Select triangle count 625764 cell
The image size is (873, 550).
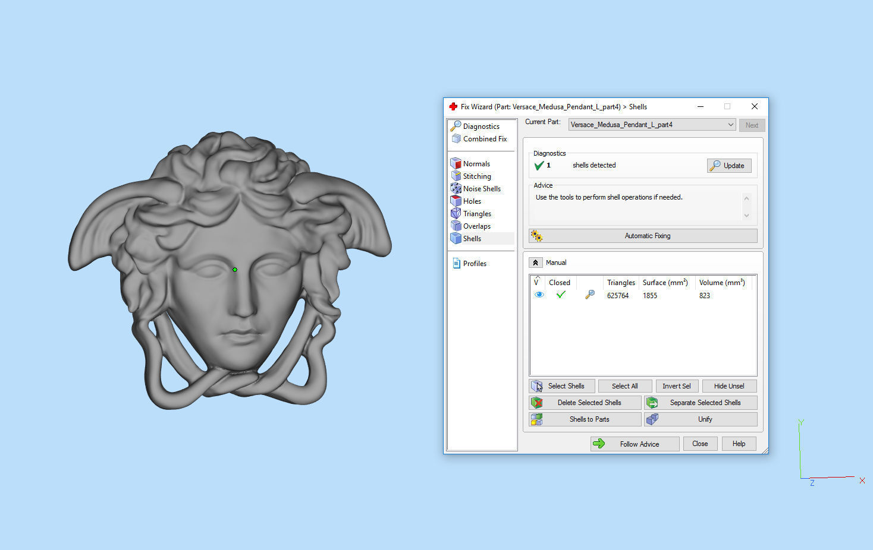click(x=618, y=296)
